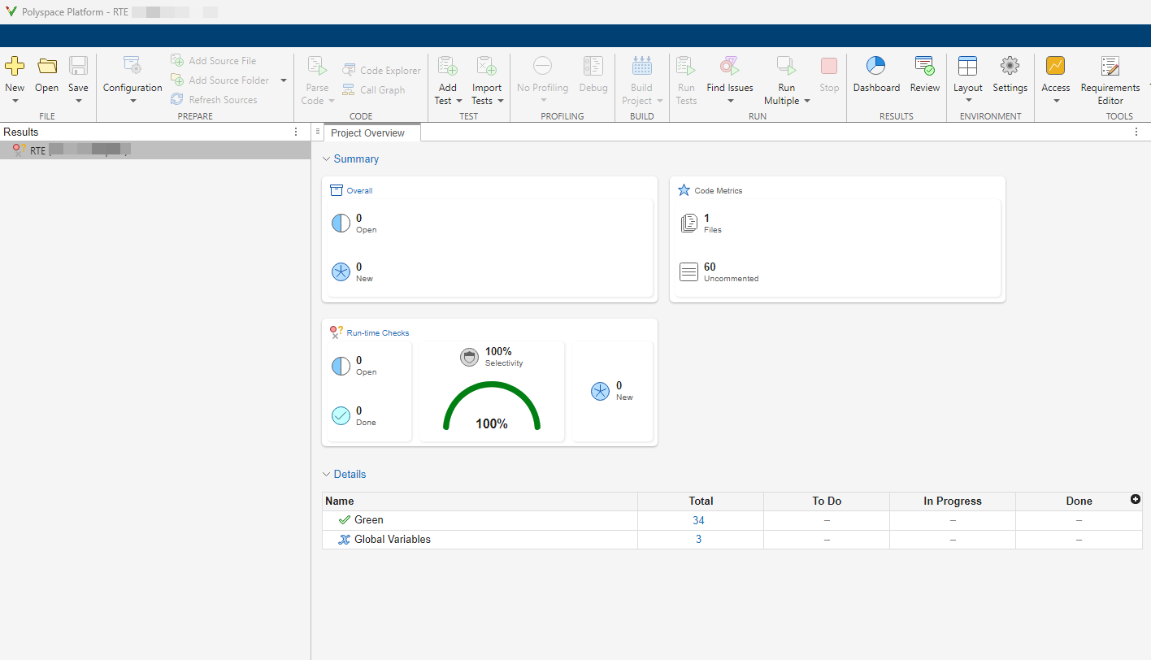Expand the Find Issues dropdown arrow
The height and width of the screenshot is (660, 1151).
(730, 101)
